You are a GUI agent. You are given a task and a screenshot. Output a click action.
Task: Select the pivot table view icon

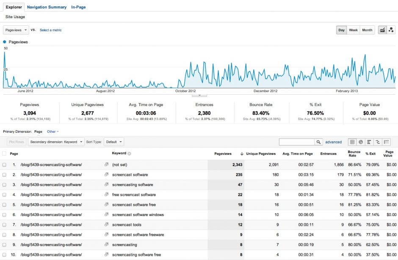pyautogui.click(x=386, y=142)
